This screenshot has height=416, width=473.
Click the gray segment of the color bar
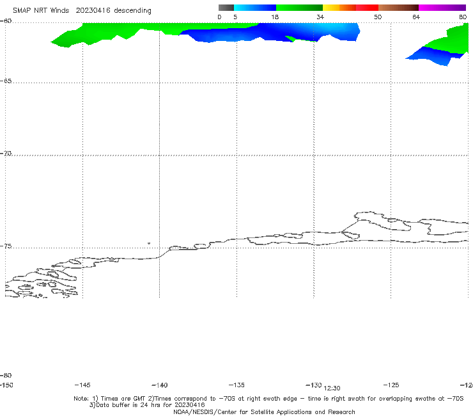(x=226, y=8)
